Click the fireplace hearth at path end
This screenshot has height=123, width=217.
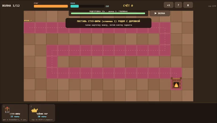(176, 84)
